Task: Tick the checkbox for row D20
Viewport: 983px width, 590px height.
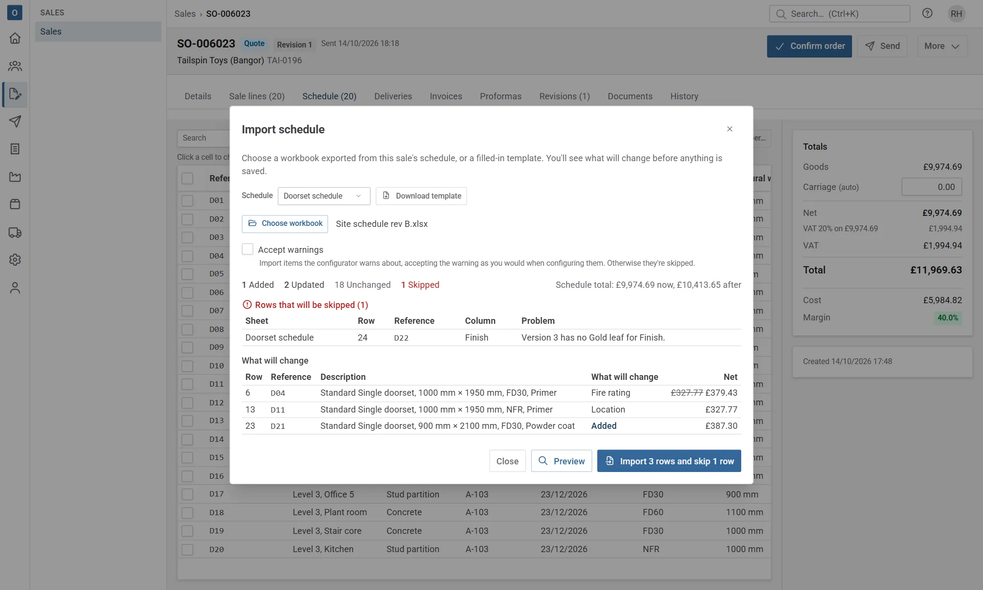Action: tap(188, 549)
